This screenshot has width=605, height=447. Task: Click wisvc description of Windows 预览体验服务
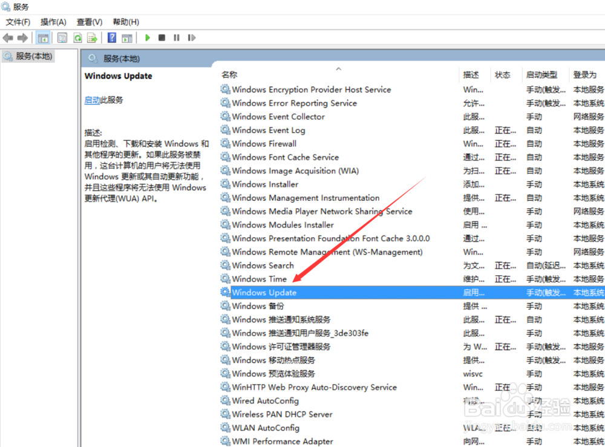473,374
